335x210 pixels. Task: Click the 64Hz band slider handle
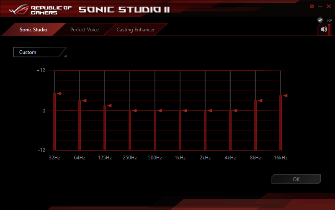click(84, 100)
